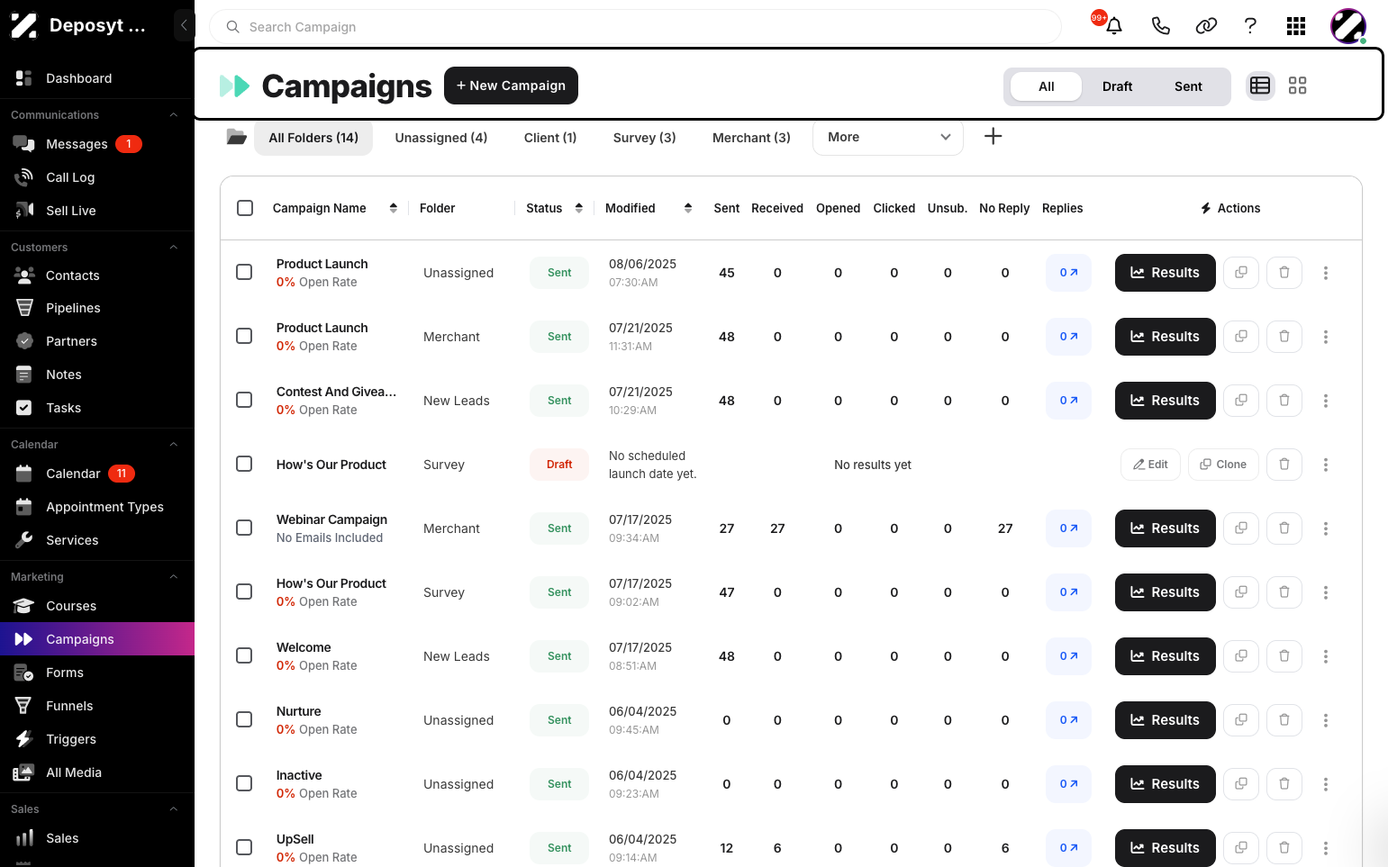The width and height of the screenshot is (1388, 867).
Task: Collapse the Communications sidebar section
Action: pyautogui.click(x=174, y=115)
